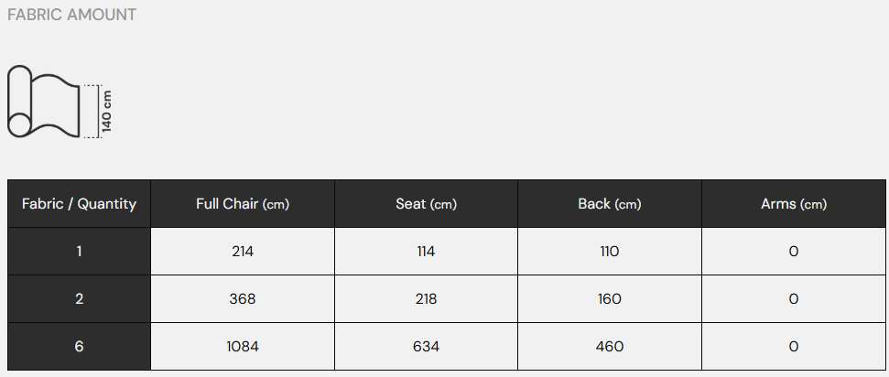The height and width of the screenshot is (377, 889).
Task: Click the FABRIC AMOUNT heading
Action: (71, 16)
